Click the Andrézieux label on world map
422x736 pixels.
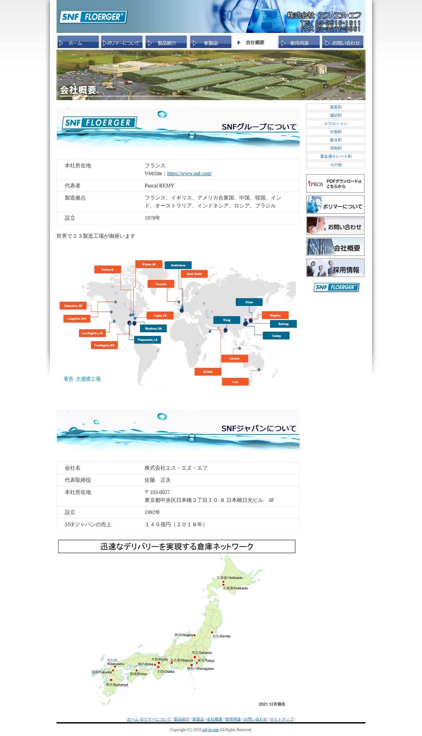178,265
